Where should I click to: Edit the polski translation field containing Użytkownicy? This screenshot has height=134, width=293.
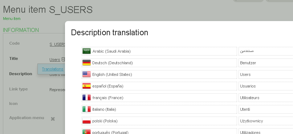coord(266,121)
